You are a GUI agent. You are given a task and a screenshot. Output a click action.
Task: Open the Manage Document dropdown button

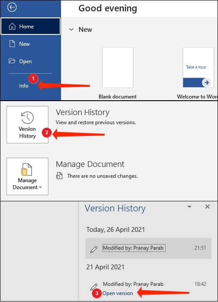point(27,176)
